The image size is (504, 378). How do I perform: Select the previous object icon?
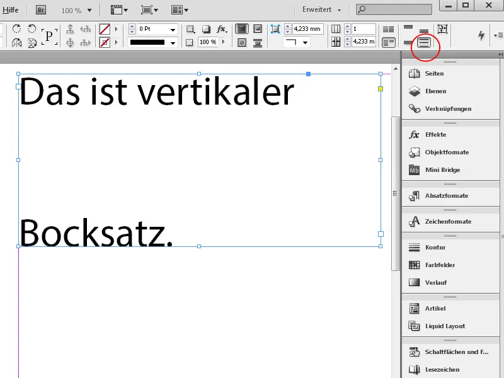click(x=86, y=29)
